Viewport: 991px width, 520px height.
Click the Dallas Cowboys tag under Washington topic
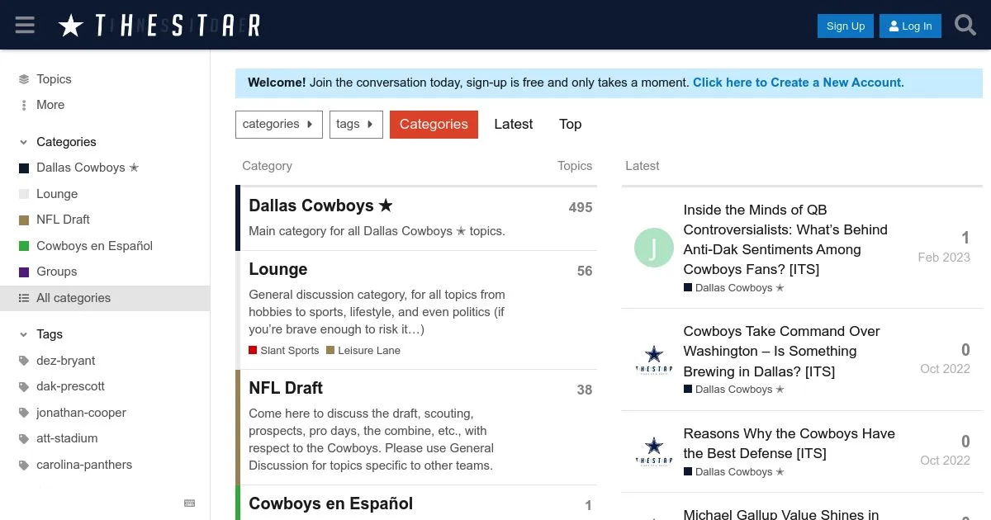click(734, 390)
